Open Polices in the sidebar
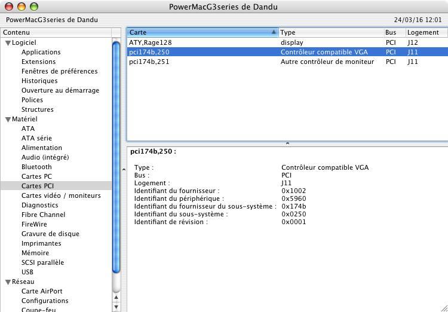The height and width of the screenshot is (312, 448). 32,100
